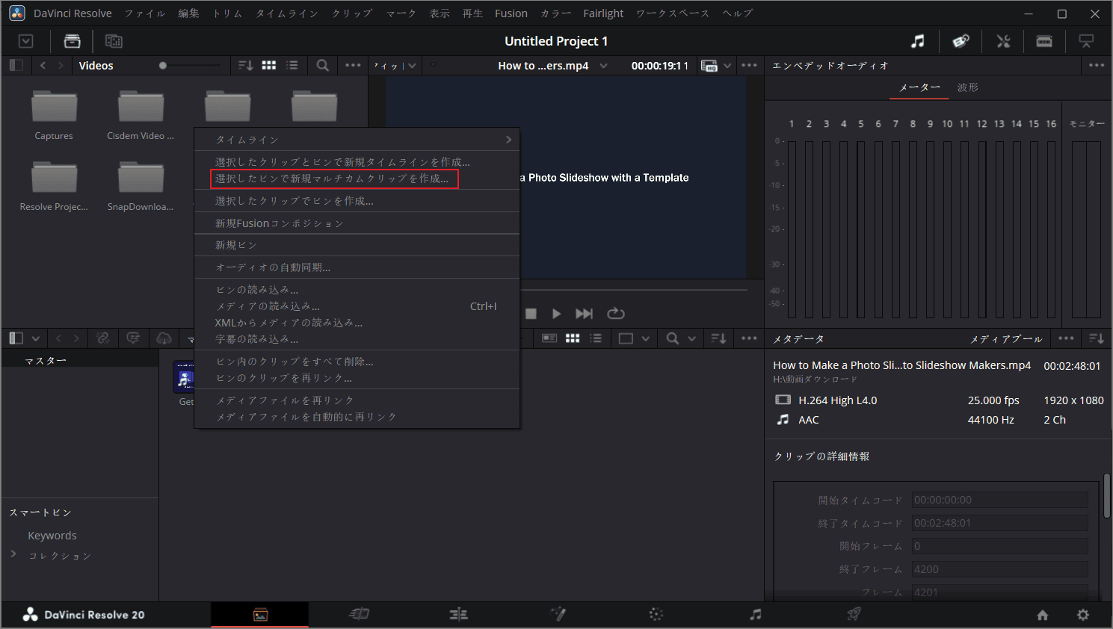
Task: Toggle media storage sidebar panel
Action: point(16,66)
